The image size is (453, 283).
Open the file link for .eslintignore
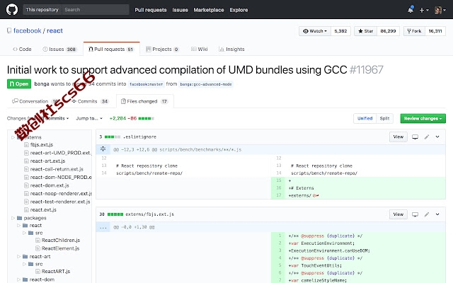pyautogui.click(x=140, y=137)
